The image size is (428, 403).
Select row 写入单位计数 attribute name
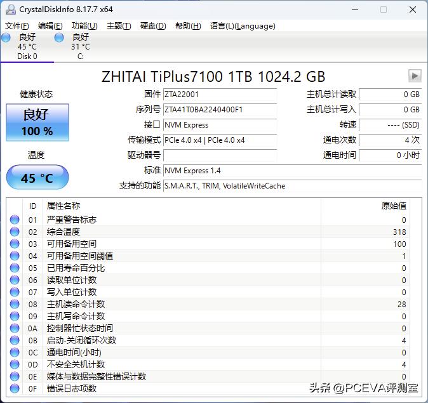72,292
